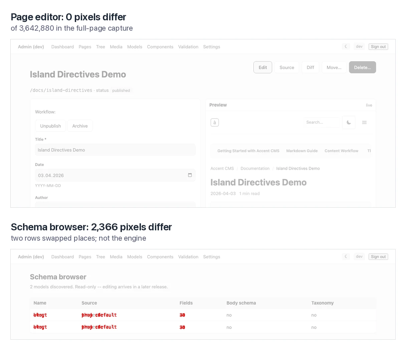Click the live label in Preview header
Image resolution: width=406 pixels, height=350 pixels.
pyautogui.click(x=369, y=105)
